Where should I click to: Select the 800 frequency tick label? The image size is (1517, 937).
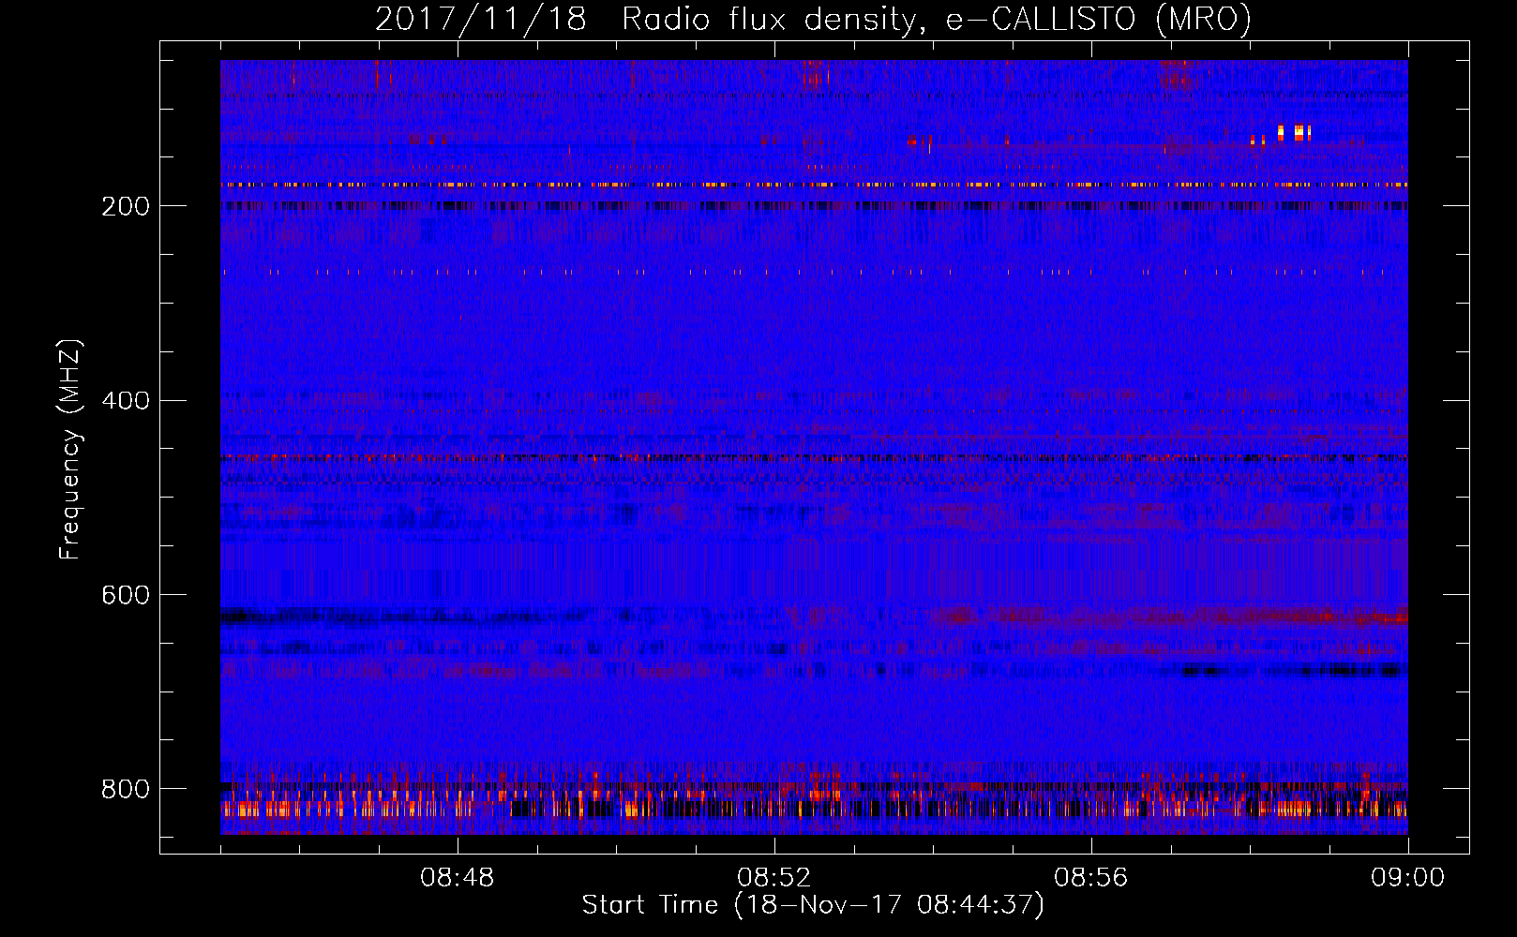coord(126,789)
